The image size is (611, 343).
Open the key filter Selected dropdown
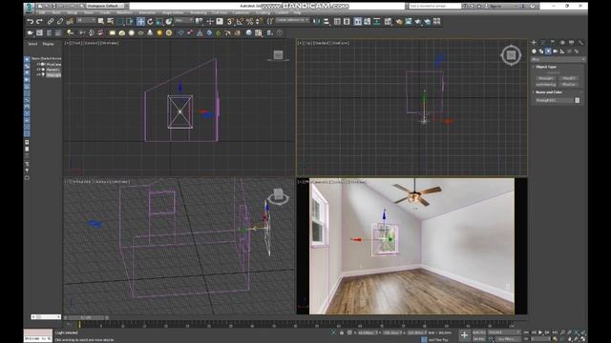coord(504,333)
